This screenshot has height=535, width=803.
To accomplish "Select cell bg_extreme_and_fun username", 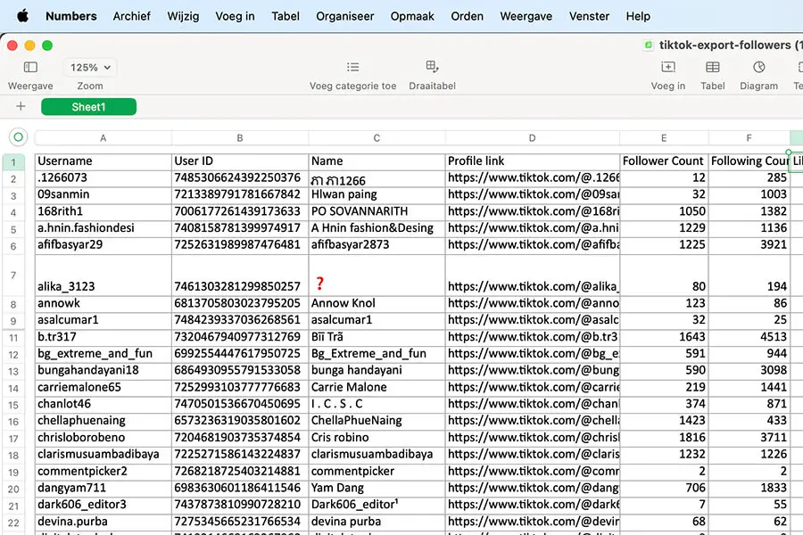I will [x=103, y=354].
